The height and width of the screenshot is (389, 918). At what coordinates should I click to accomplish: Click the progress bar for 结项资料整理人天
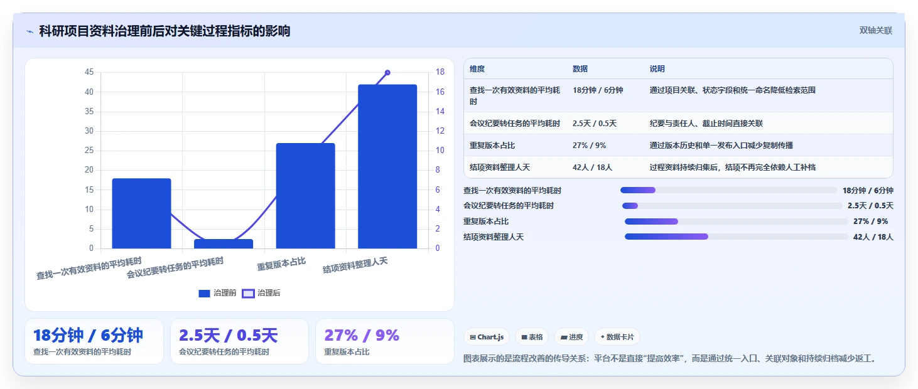coord(736,237)
